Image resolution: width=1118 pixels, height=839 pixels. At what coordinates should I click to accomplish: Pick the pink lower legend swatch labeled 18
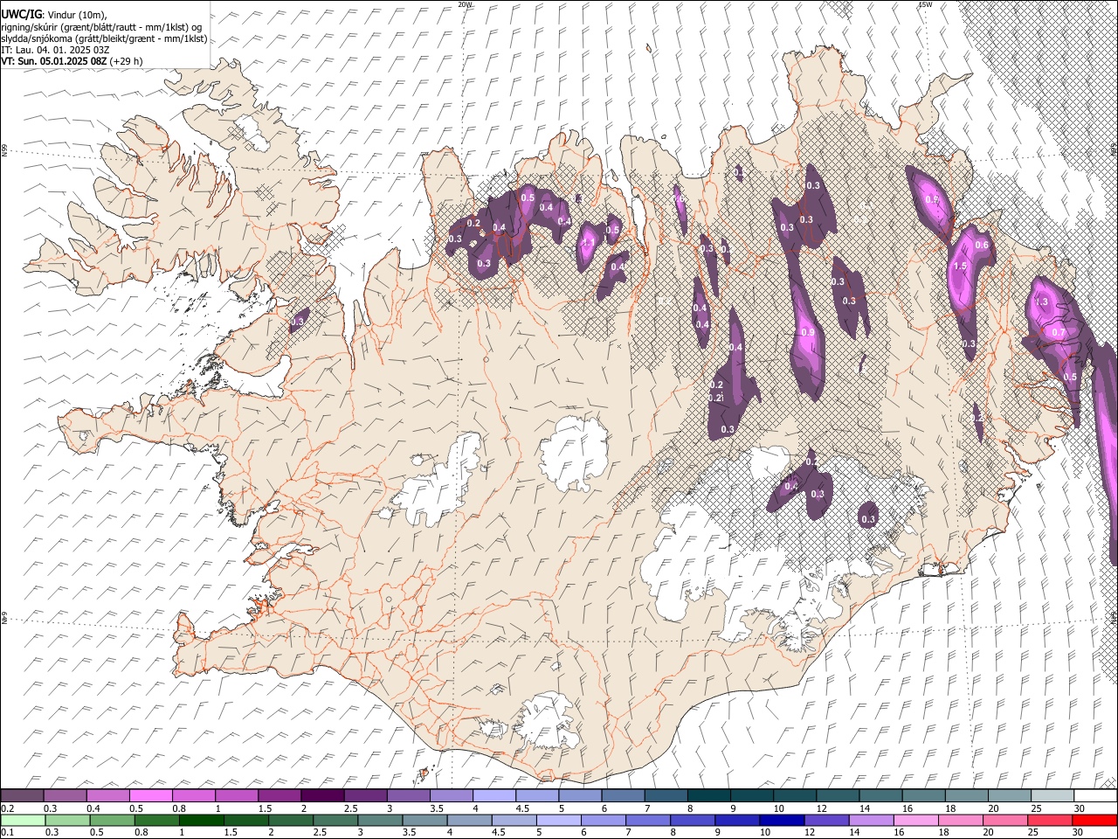tap(960, 821)
